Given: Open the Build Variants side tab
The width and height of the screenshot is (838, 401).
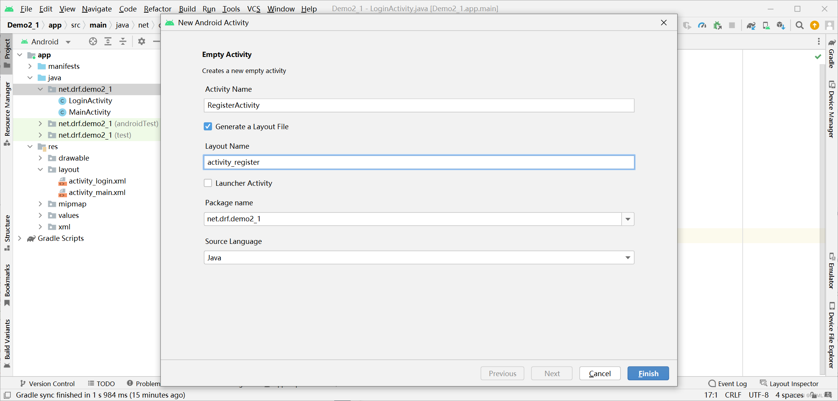Looking at the screenshot, I should click(7, 343).
